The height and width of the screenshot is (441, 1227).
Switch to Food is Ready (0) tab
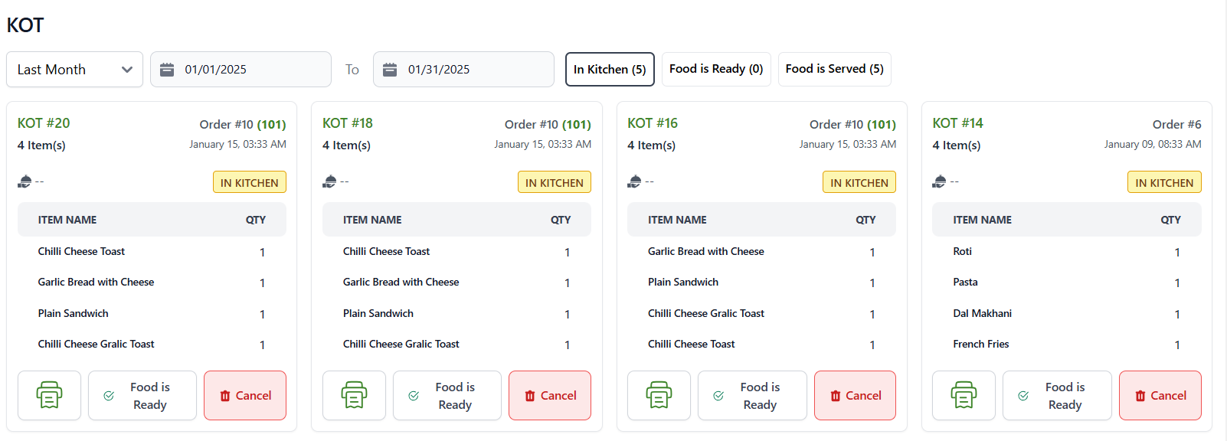[x=716, y=69]
